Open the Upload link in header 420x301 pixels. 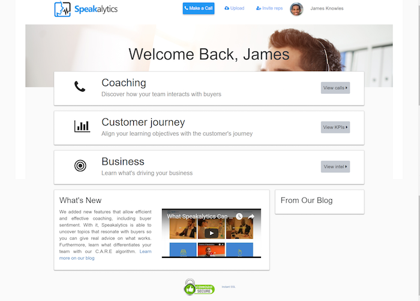pyautogui.click(x=235, y=8)
